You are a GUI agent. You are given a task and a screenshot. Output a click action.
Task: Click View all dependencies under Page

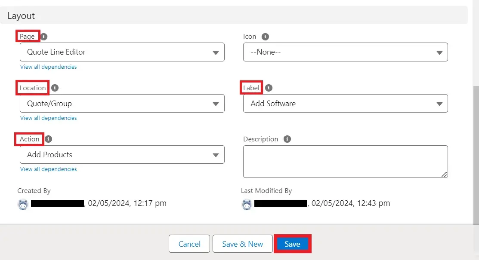tap(49, 67)
